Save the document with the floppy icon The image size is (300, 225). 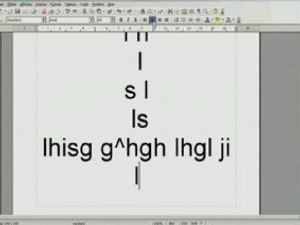(18, 12)
